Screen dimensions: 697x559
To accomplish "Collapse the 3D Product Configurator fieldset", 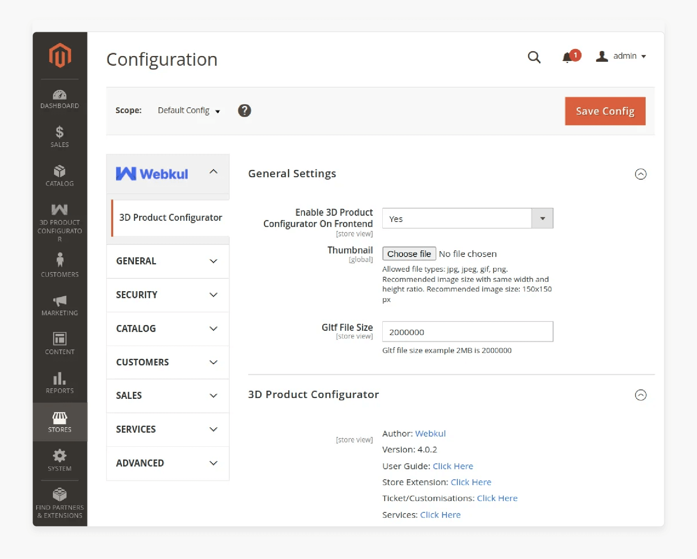I will click(641, 395).
